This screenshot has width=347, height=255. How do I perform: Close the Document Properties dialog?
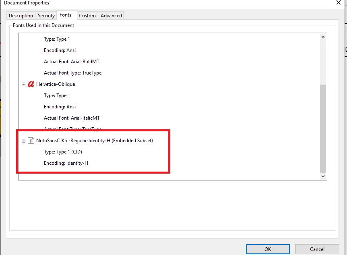tap(339, 3)
